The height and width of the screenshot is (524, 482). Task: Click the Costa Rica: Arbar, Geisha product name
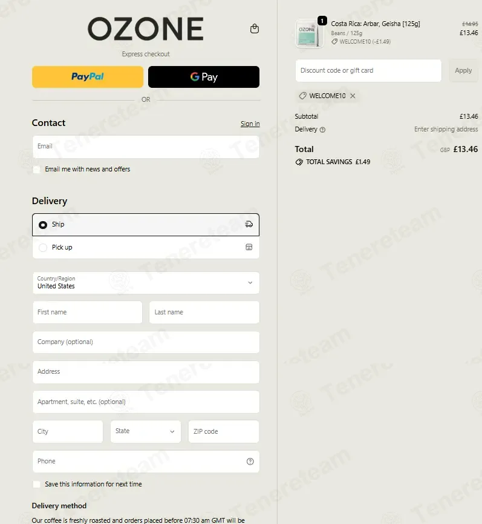(376, 24)
